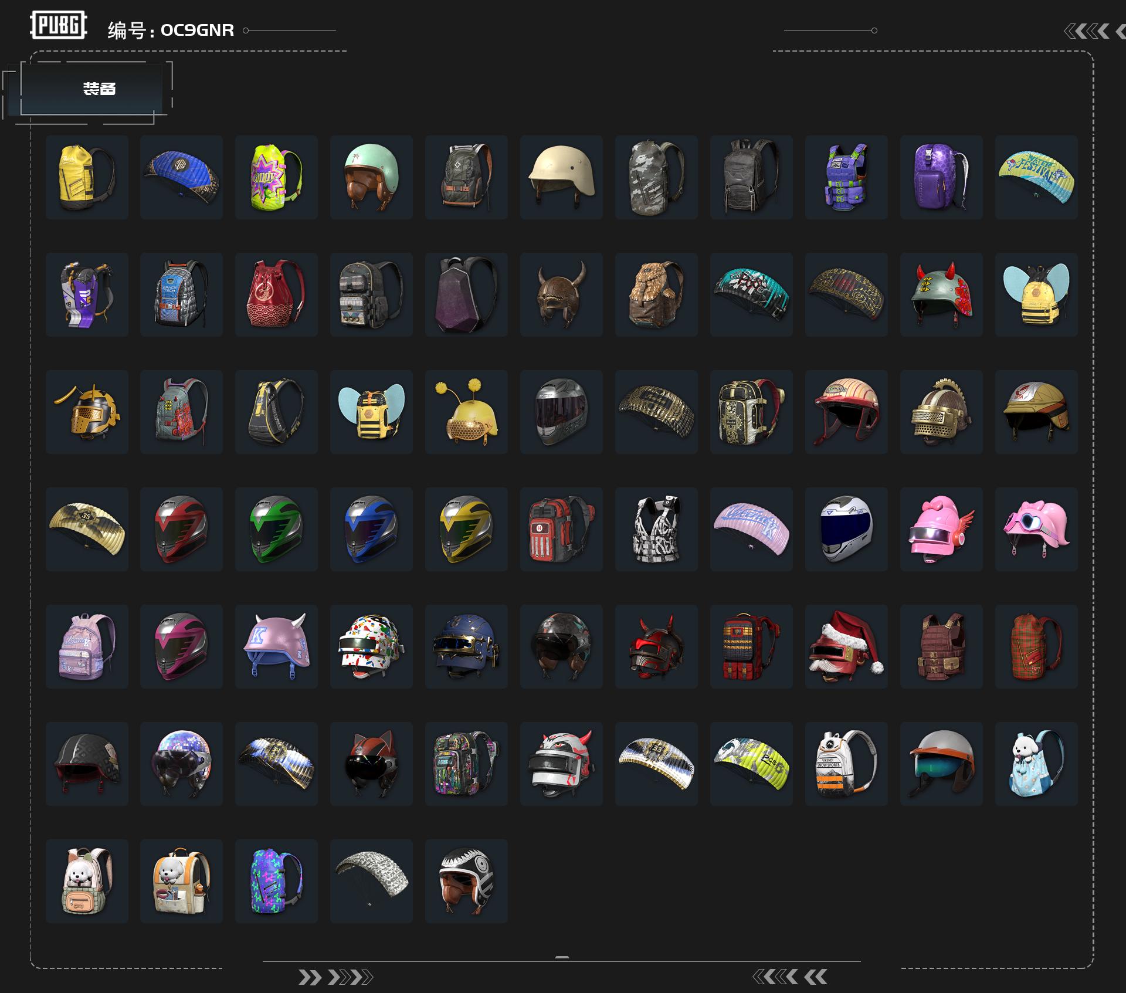The width and height of the screenshot is (1126, 993).
Task: Pick the white confetti splatter helmet
Action: [371, 646]
